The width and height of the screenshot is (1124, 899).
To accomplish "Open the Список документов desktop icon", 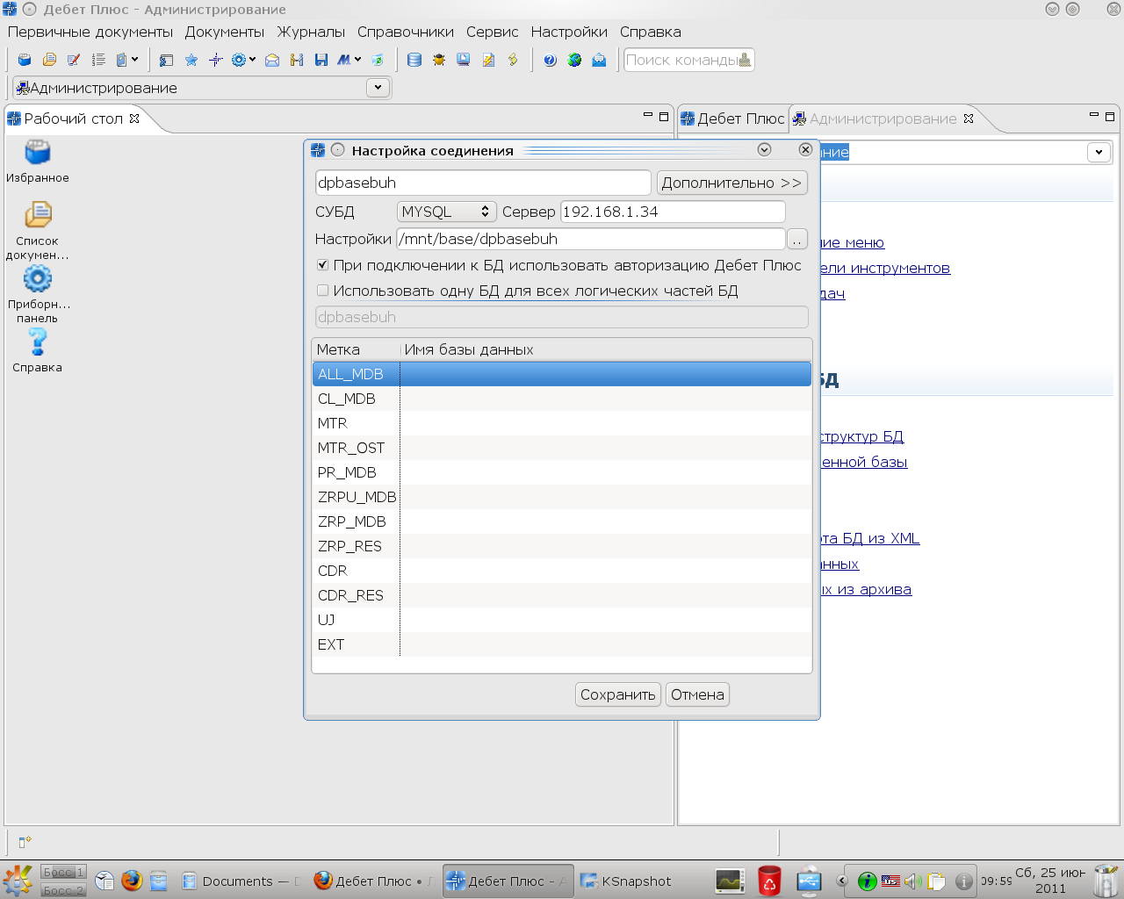I will point(37,230).
